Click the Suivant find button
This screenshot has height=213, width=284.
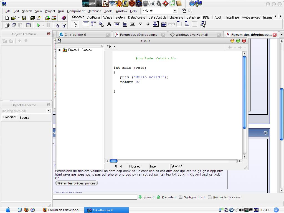[x=146, y=197]
